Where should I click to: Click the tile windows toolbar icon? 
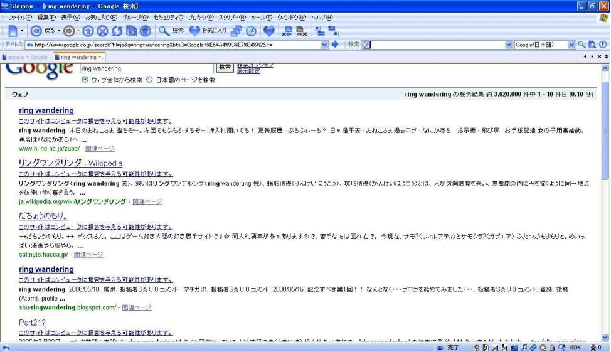[319, 31]
